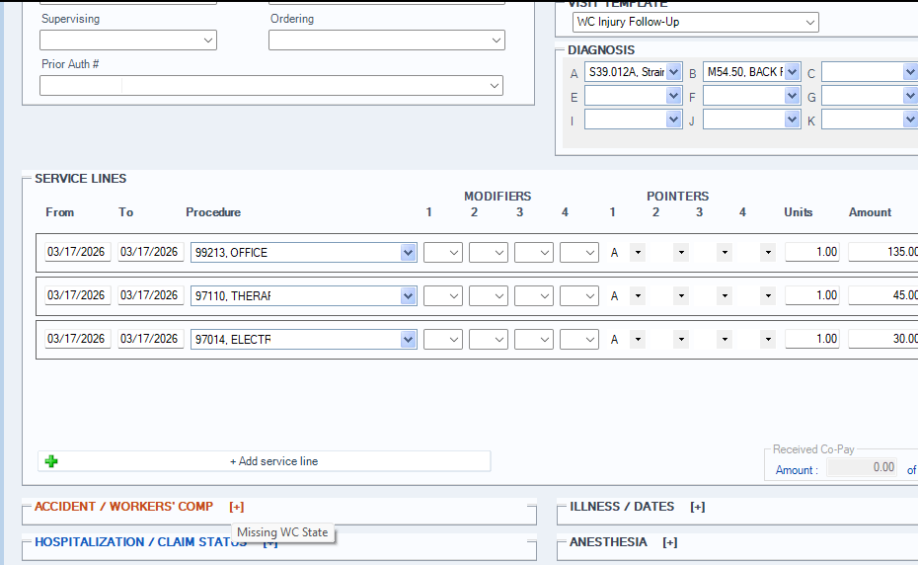
Task: Open the Prior Auth # dropdown
Action: (495, 86)
